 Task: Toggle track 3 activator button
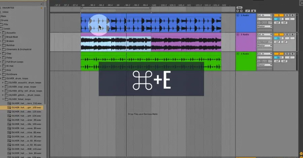(x=279, y=54)
